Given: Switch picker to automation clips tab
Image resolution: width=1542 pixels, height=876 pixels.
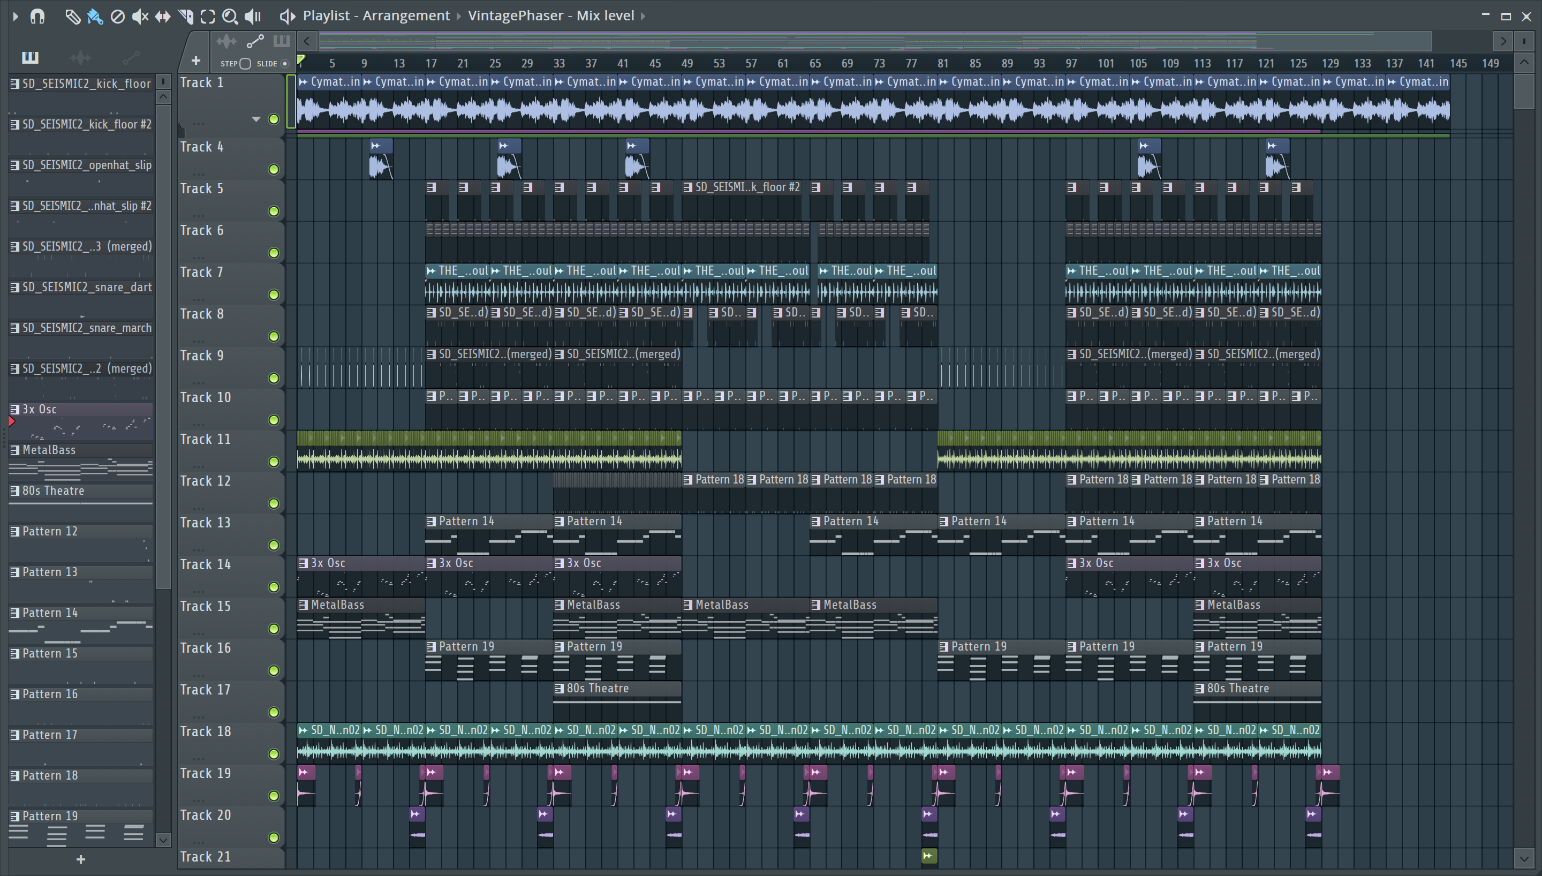Looking at the screenshot, I should click(x=131, y=58).
